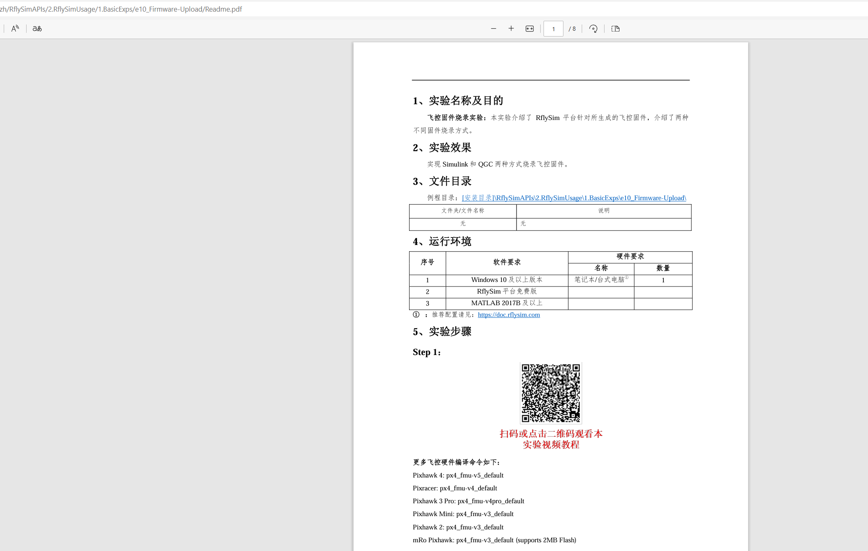Select heading 4、运行环境
The height and width of the screenshot is (551, 868).
tap(442, 241)
